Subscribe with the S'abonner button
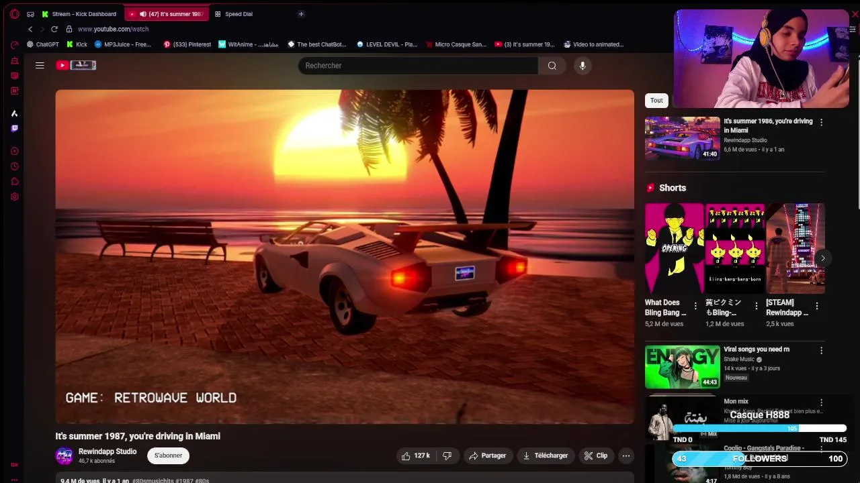860x483 pixels. (168, 455)
